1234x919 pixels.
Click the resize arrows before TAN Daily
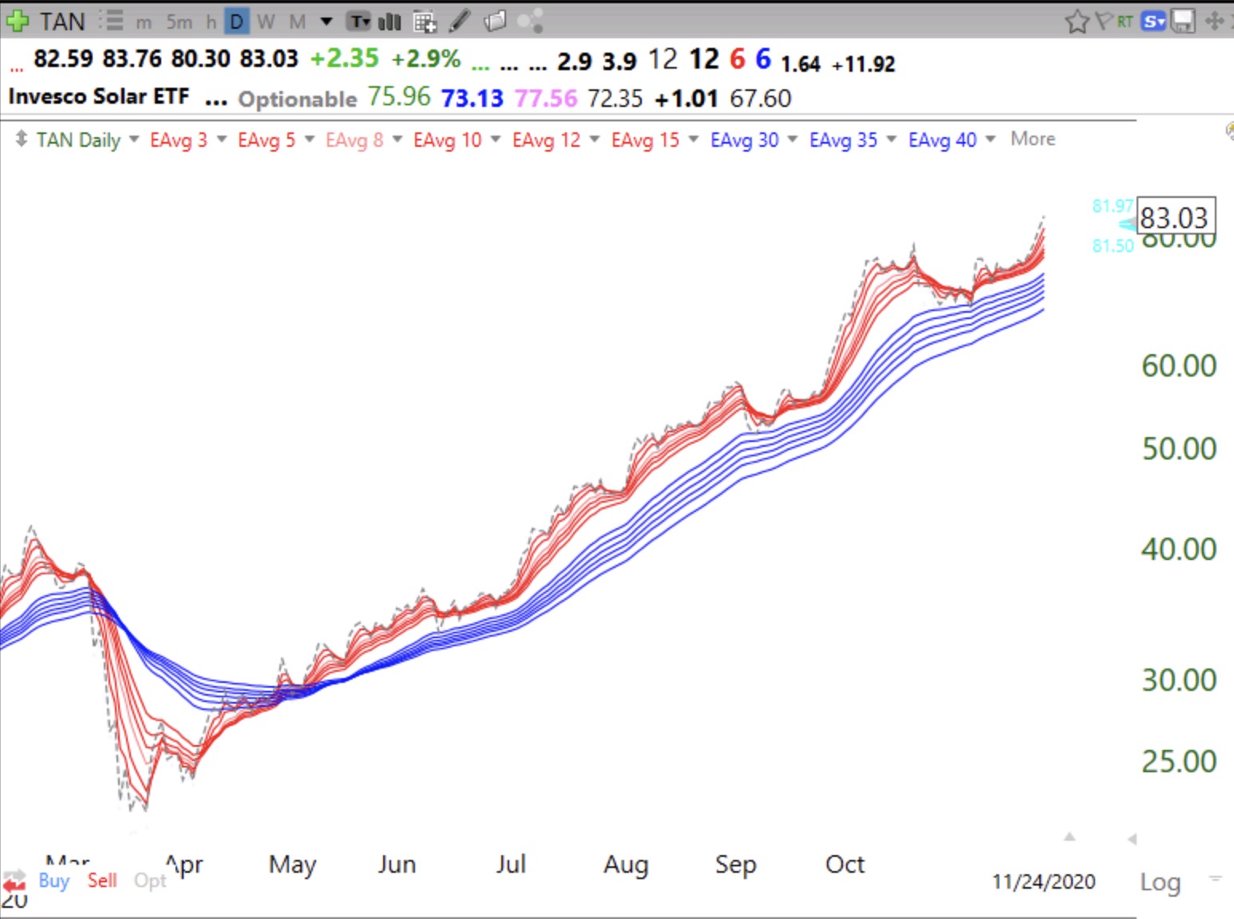click(x=22, y=139)
